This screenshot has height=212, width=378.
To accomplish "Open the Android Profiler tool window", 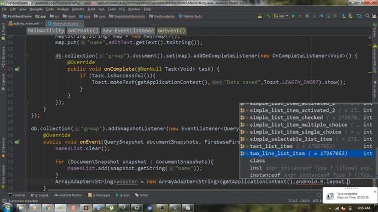I will [x=69, y=195].
